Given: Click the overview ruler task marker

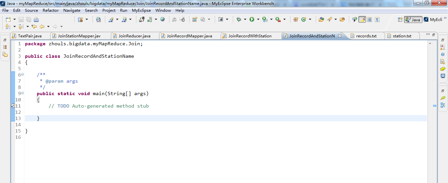Looking at the screenshot, I should (435, 106).
